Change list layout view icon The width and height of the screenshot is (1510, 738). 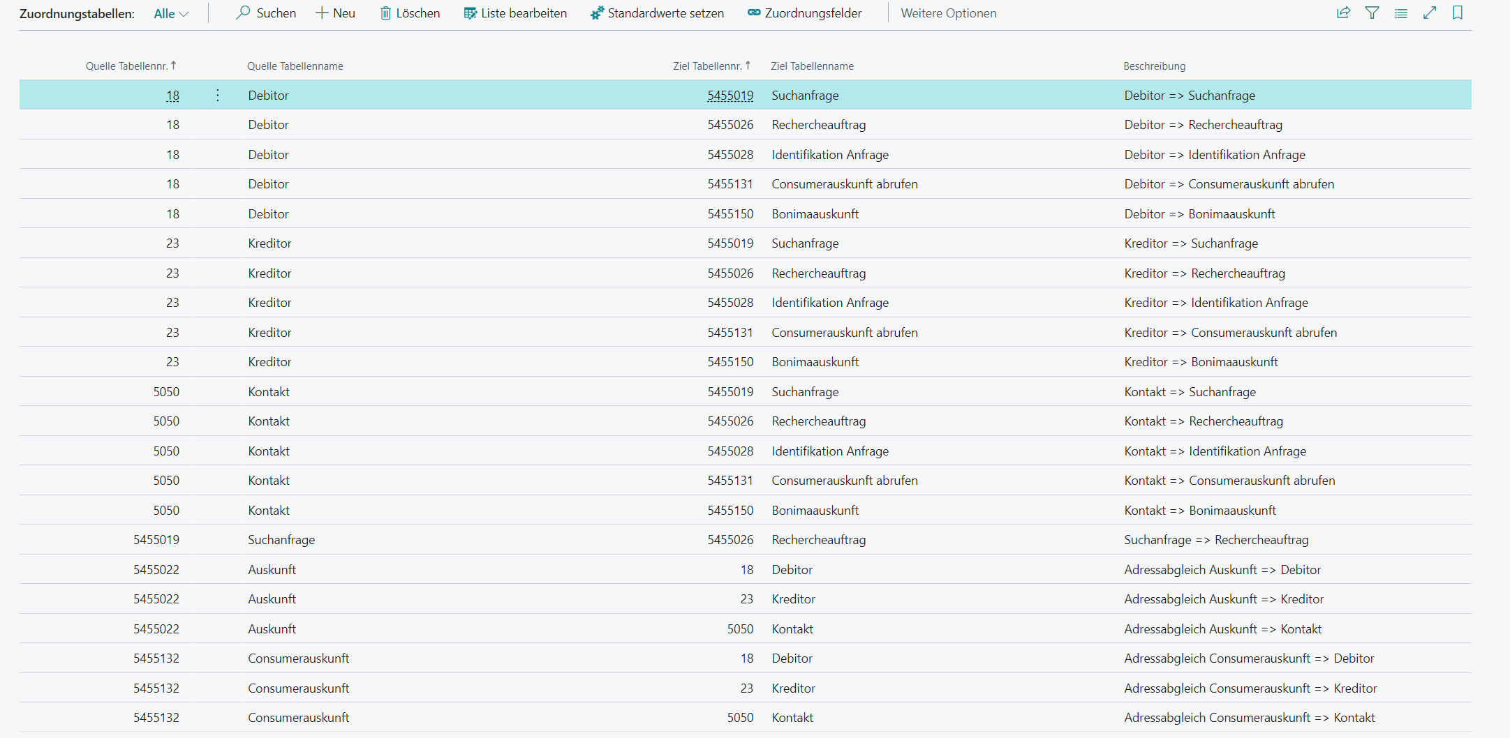pyautogui.click(x=1400, y=13)
